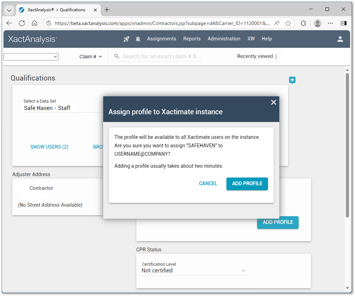The height and width of the screenshot is (296, 355).
Task: Click the scrollbar down arrow
Action: click(347, 288)
